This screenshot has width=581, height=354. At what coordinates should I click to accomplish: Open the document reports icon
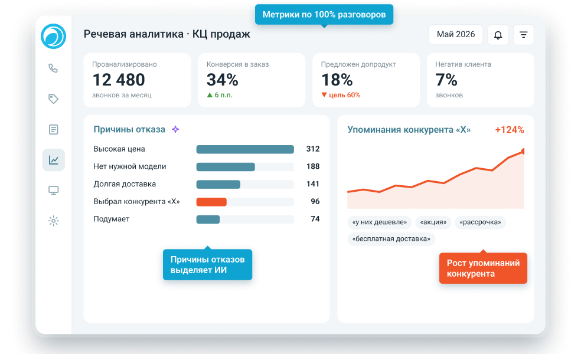coord(53,129)
